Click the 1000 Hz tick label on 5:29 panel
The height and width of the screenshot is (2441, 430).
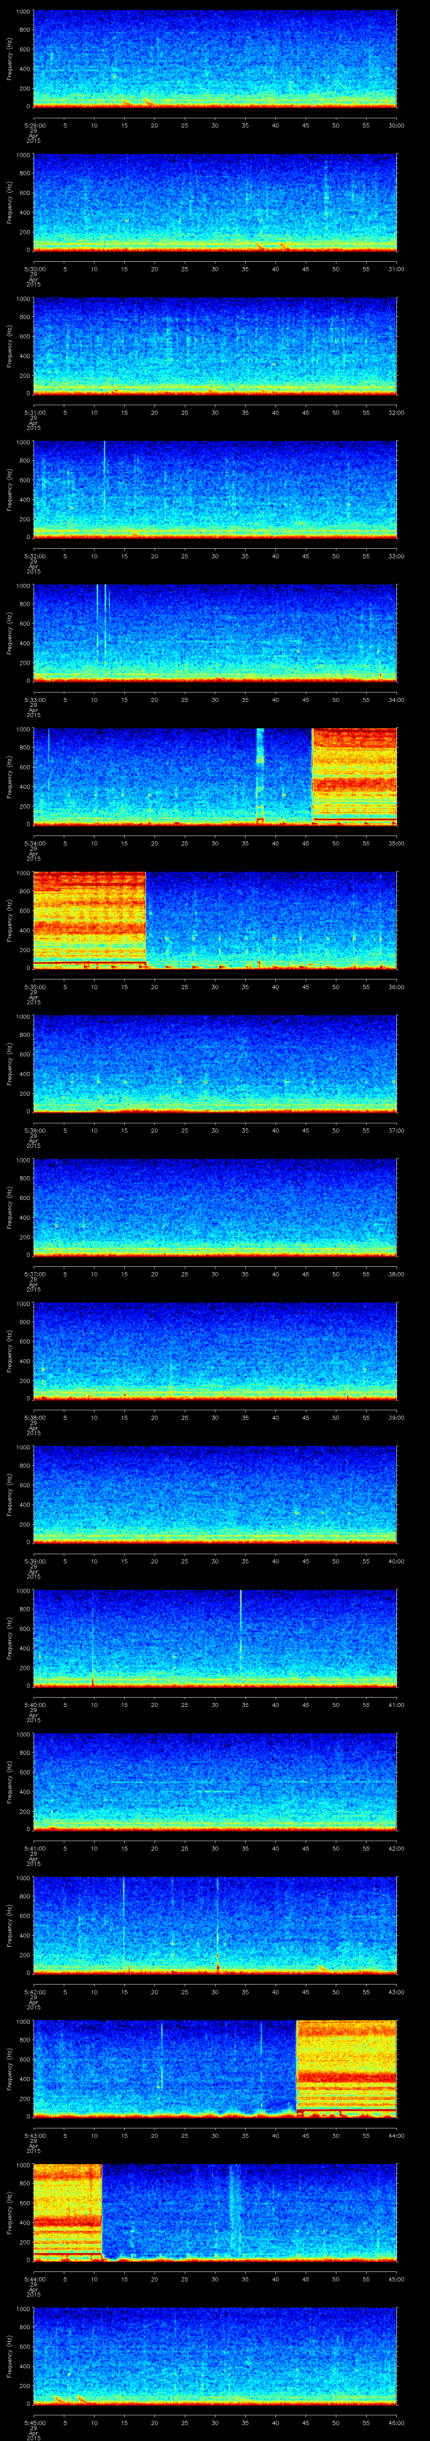pyautogui.click(x=23, y=11)
